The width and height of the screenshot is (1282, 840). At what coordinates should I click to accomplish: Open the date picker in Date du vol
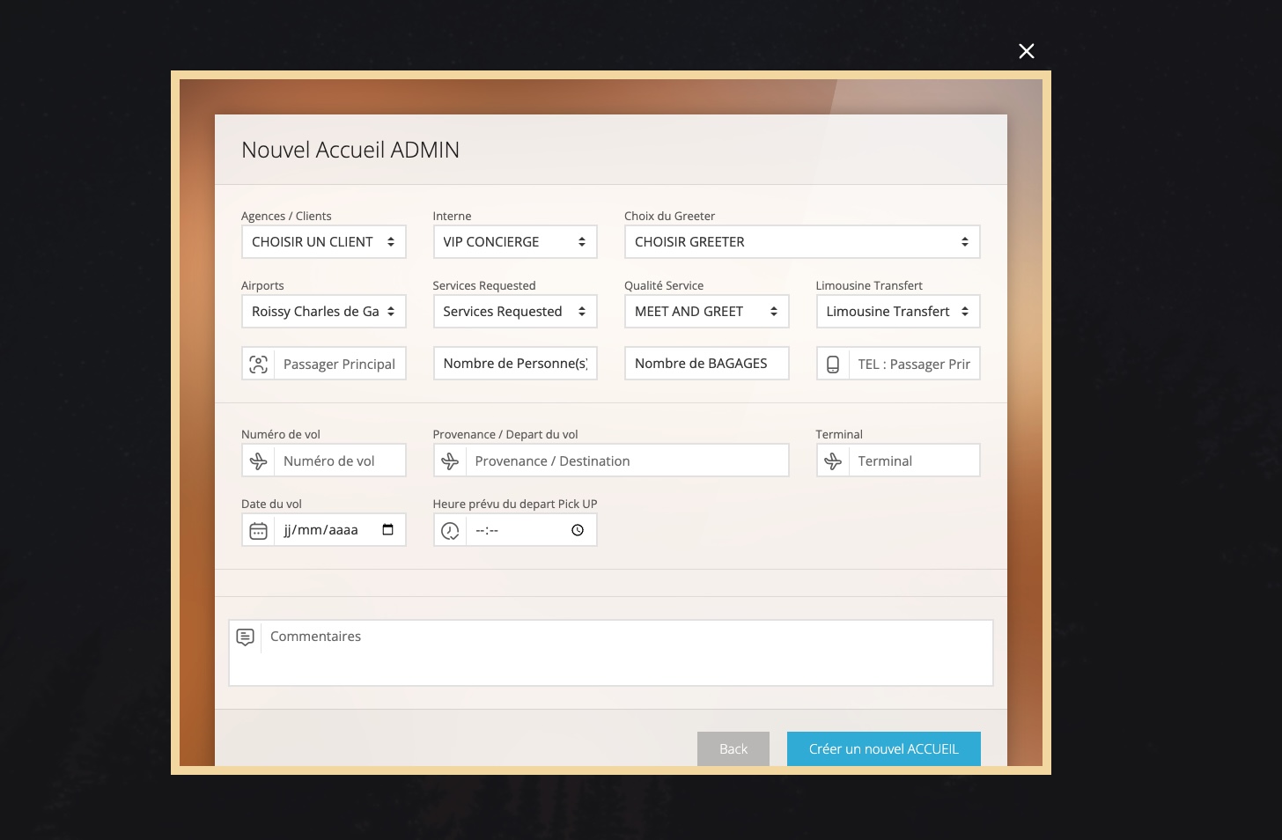click(x=387, y=530)
